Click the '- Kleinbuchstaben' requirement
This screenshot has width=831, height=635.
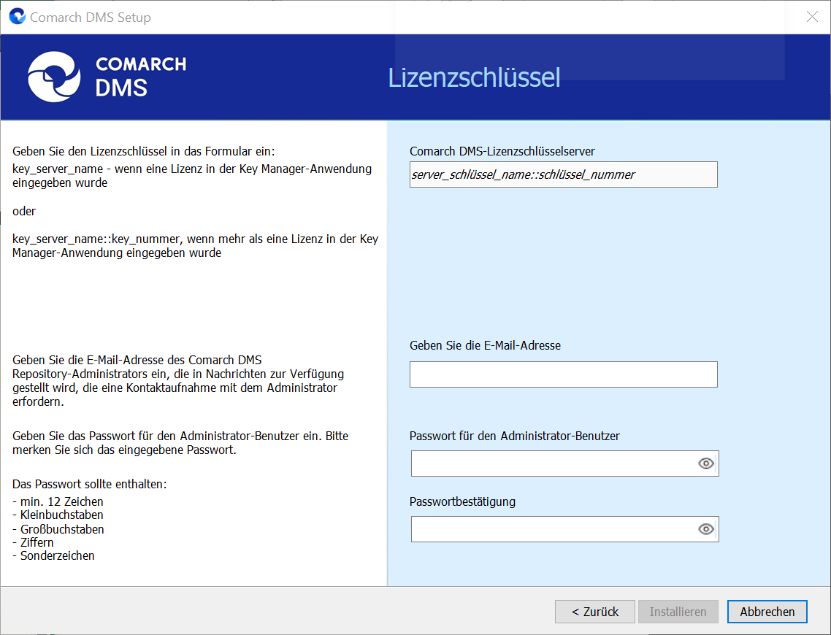(x=58, y=515)
